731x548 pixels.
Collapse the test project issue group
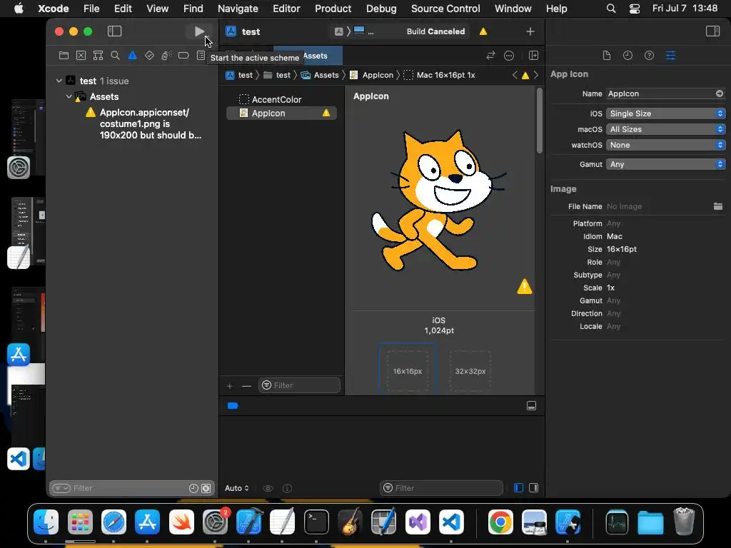59,81
